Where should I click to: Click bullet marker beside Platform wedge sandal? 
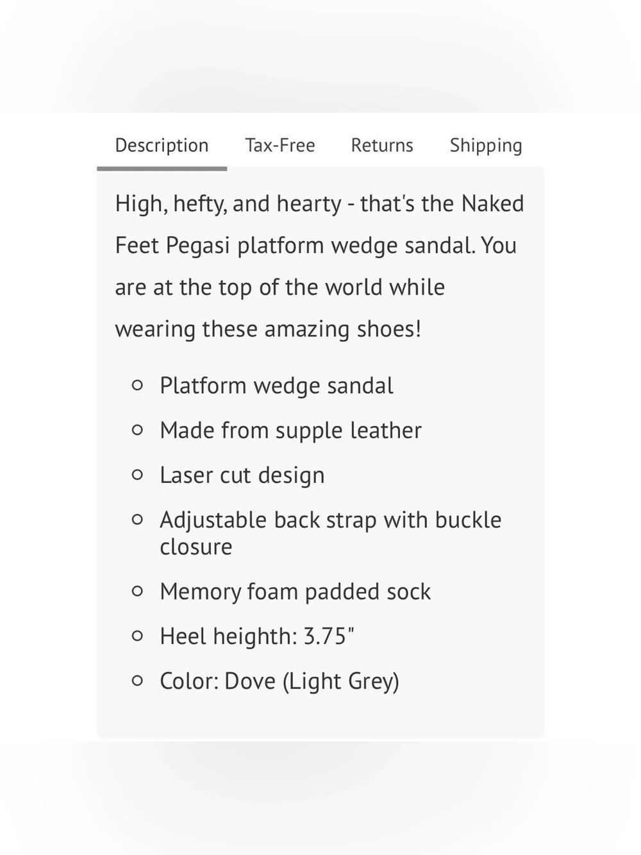point(137,385)
